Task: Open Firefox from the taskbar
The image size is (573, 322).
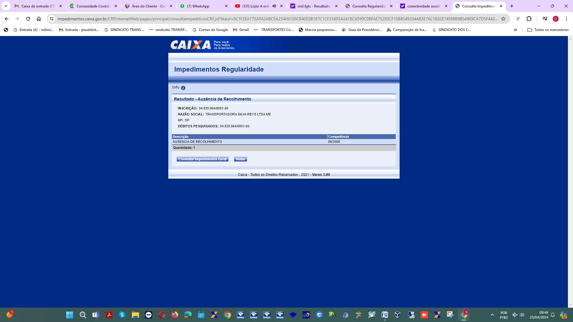Action: coord(175,315)
